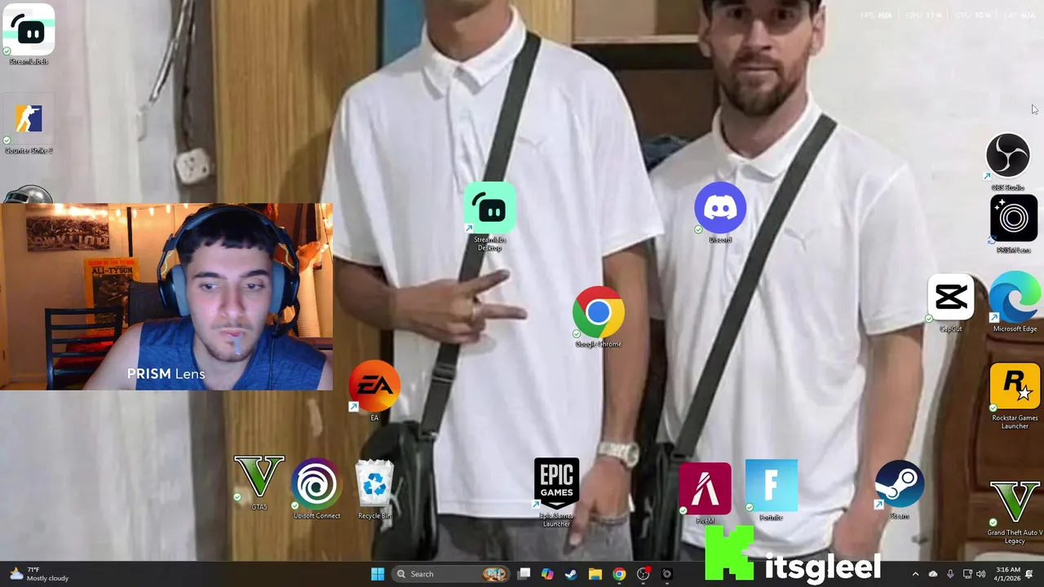Viewport: 1044px width, 587px height.
Task: Click the taskbar Search box
Action: pos(450,574)
